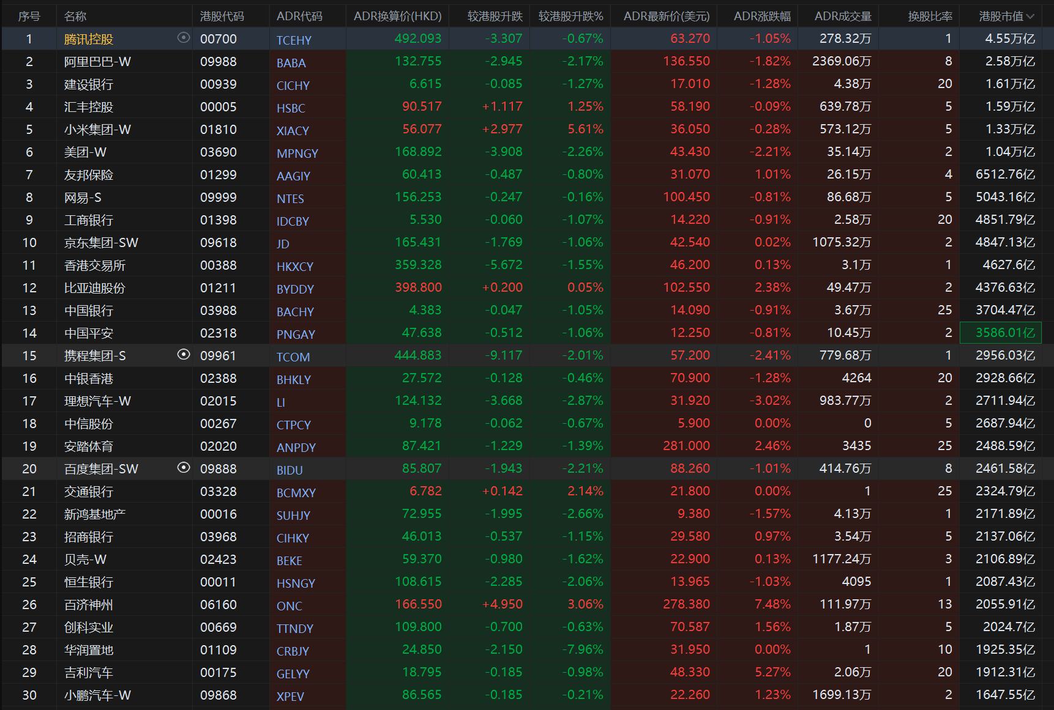Click the 吉利汽车 stock name

[89, 673]
